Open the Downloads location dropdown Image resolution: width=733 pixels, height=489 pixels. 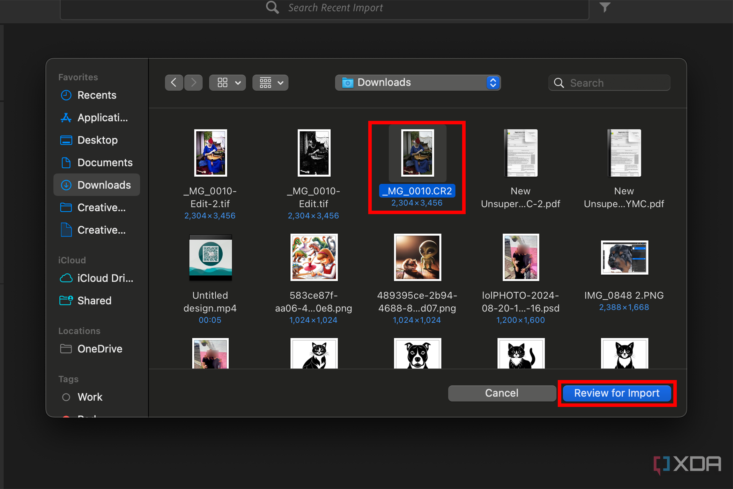(x=417, y=82)
